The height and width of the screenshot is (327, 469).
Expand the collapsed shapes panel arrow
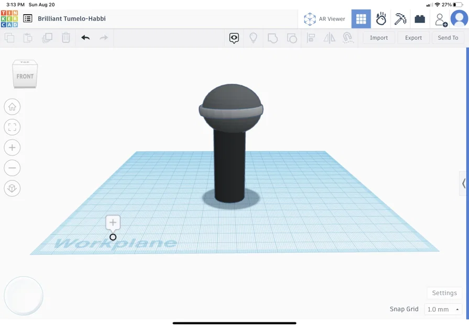(464, 183)
